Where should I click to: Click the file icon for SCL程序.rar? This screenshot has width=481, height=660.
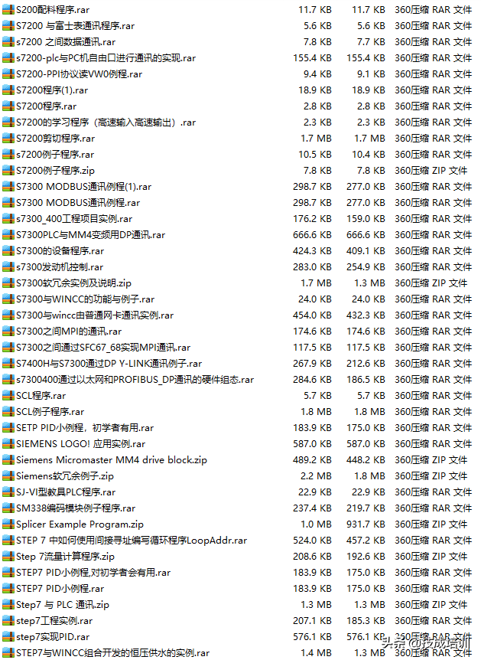[x=8, y=395]
